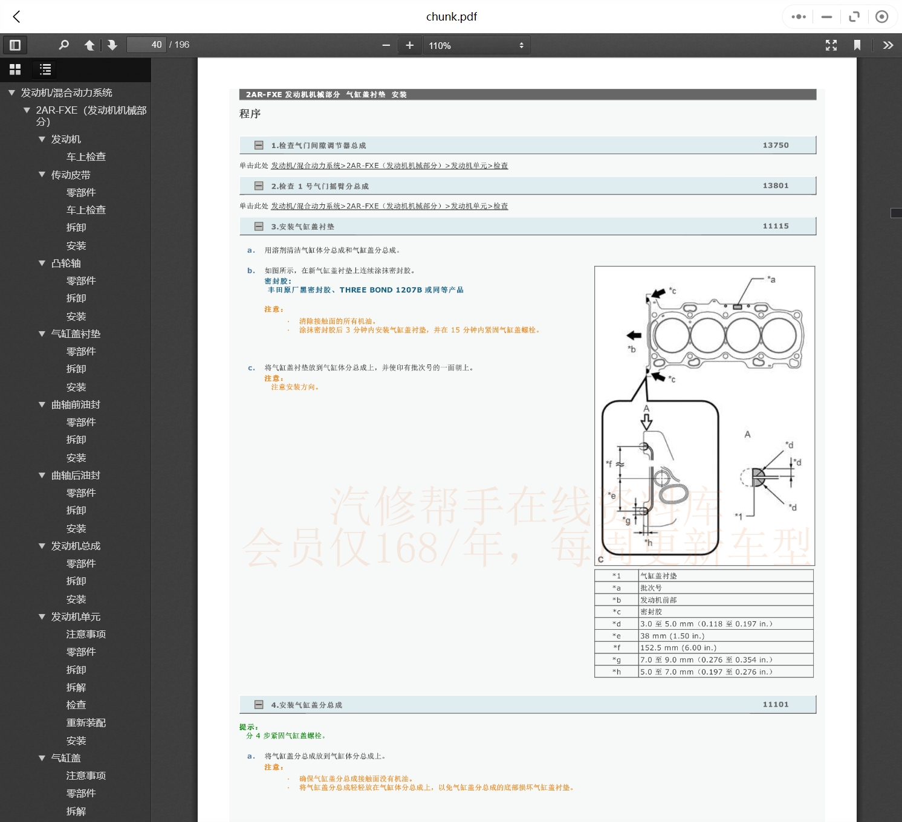Toggle the sidebar panel button
Screen dimensions: 902x822
15,45
